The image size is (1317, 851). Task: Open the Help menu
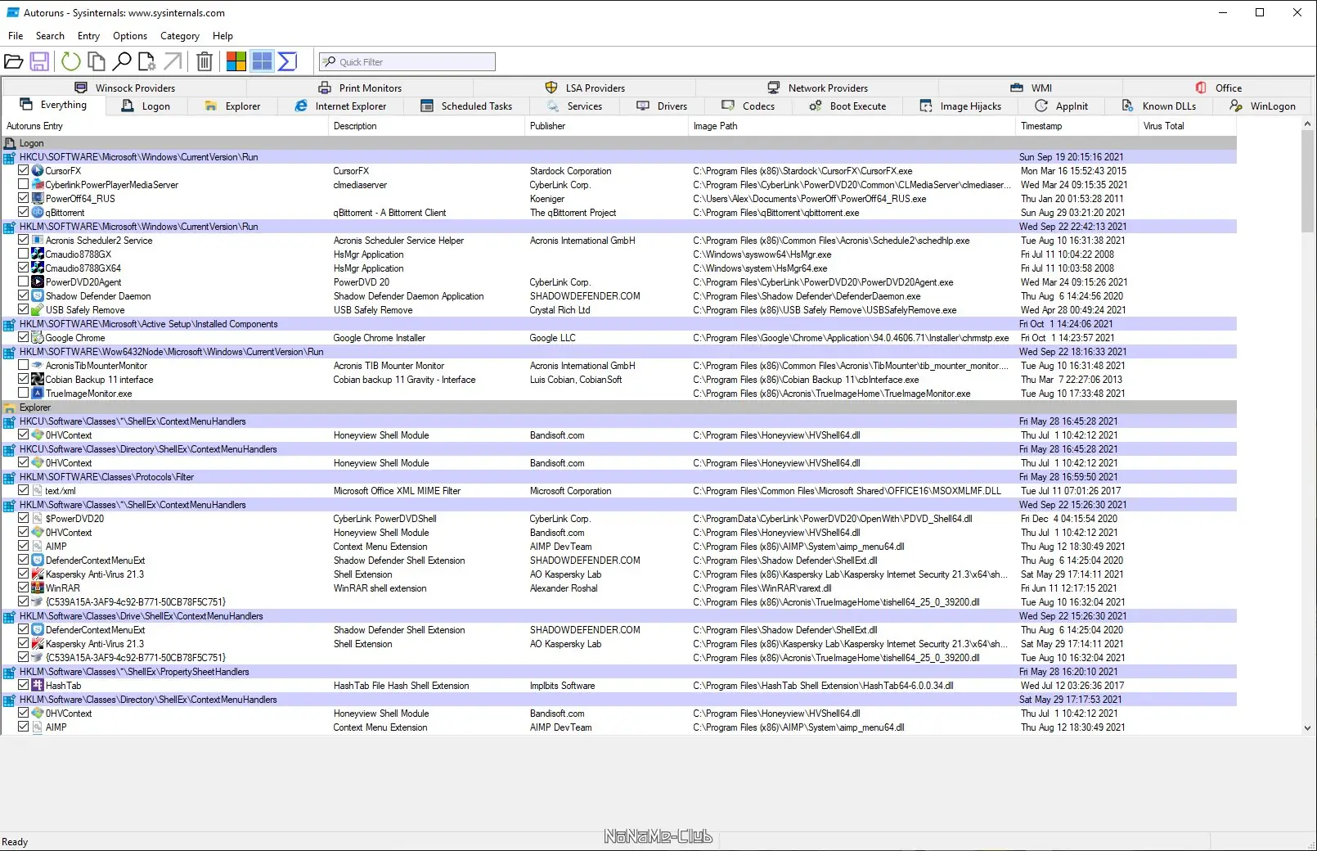222,36
